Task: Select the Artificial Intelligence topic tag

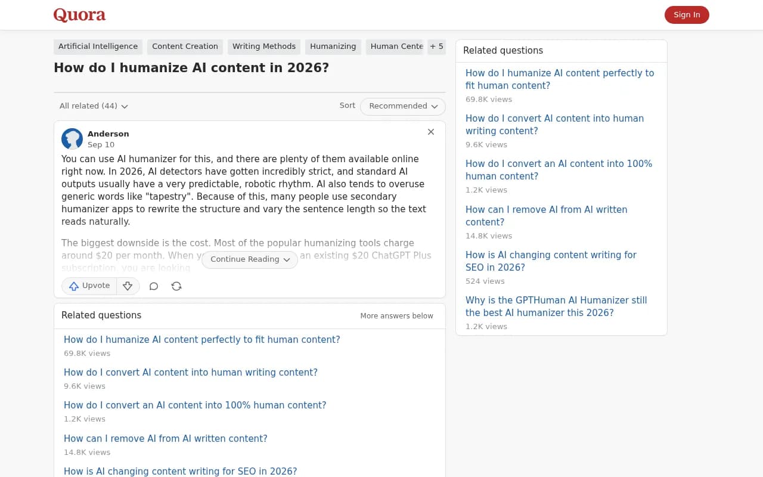Action: point(98,47)
